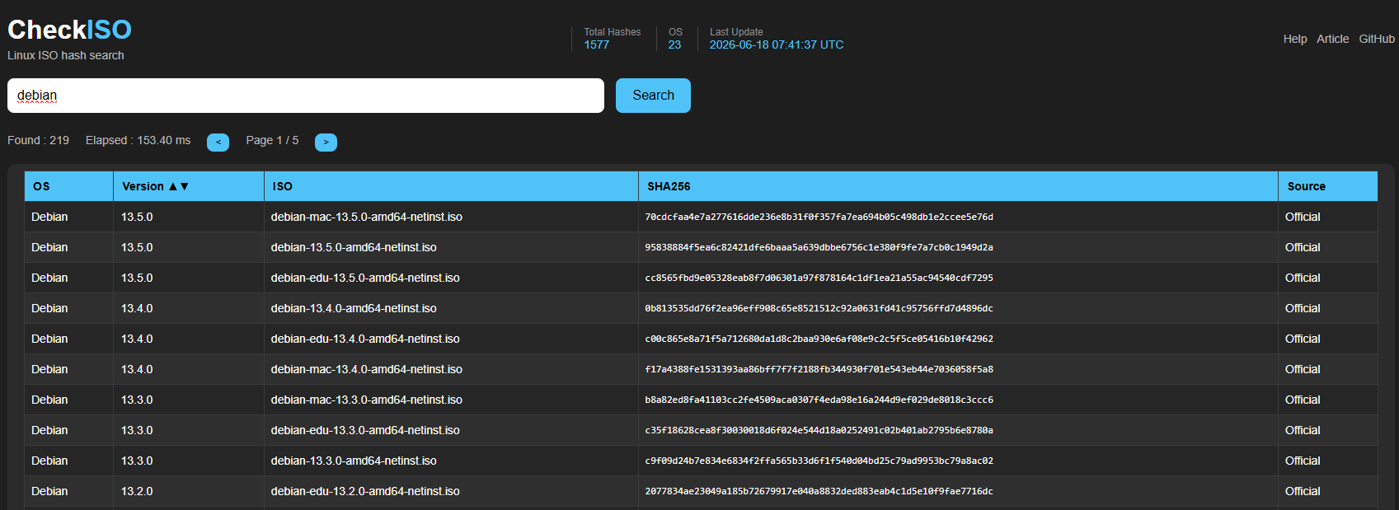Click hash starting with c9f09d24b7e8
The width and height of the screenshot is (1399, 510).
coord(819,461)
